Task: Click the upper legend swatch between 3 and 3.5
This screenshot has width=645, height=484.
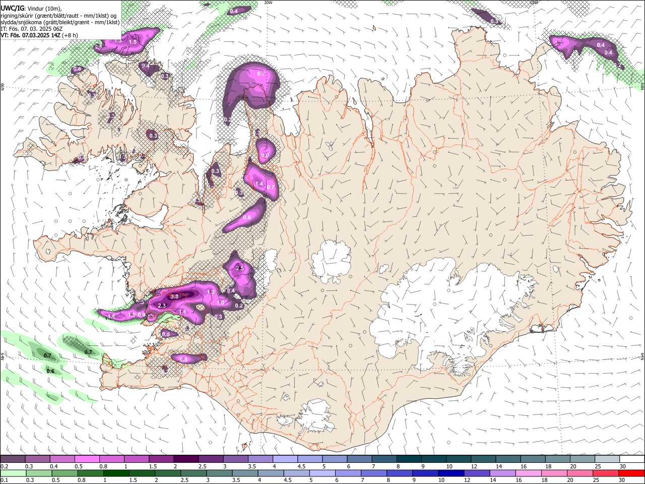Action: tap(235, 459)
